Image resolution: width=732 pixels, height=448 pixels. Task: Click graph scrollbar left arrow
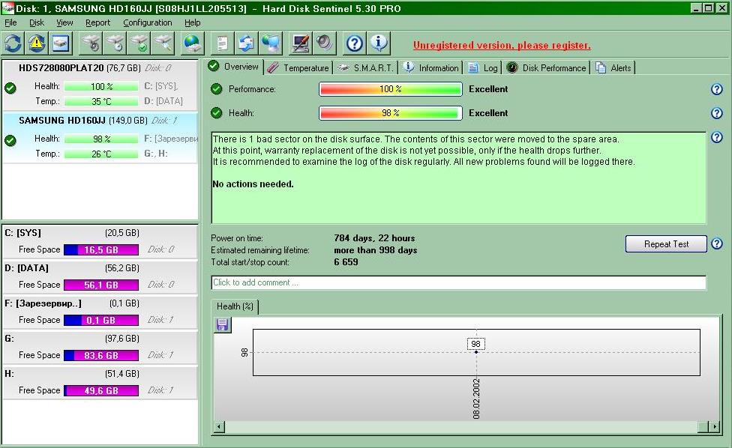[219, 426]
